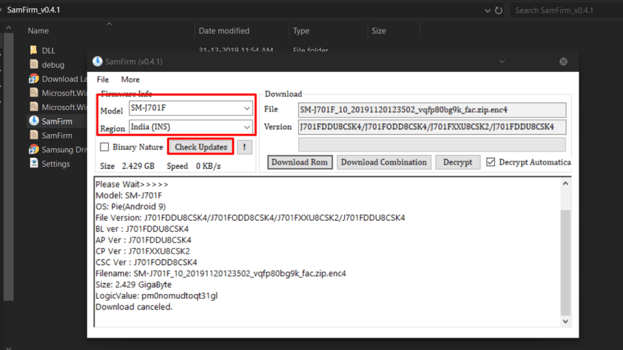Click log line 'BL ver : J701FDDU8CSK4'
The image size is (623, 350).
coord(142,228)
